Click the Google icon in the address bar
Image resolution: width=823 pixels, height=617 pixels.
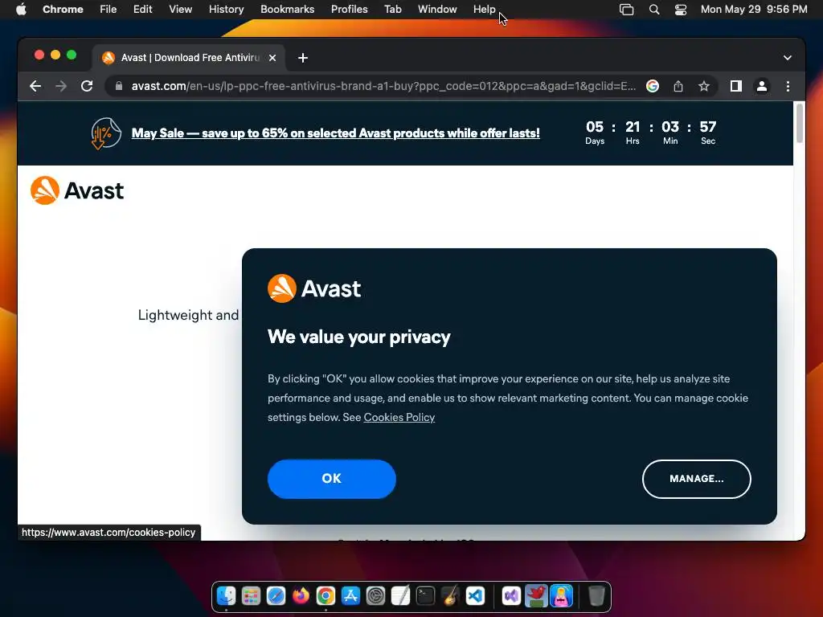653,86
